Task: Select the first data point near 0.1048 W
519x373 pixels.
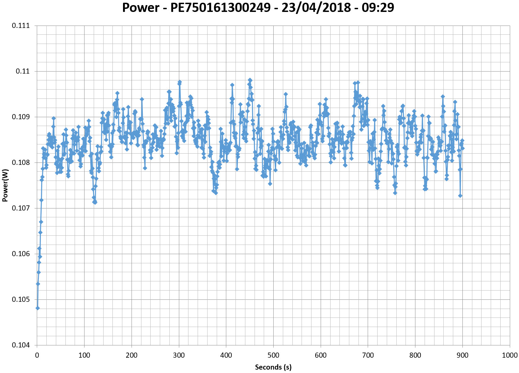Action: pyautogui.click(x=37, y=308)
